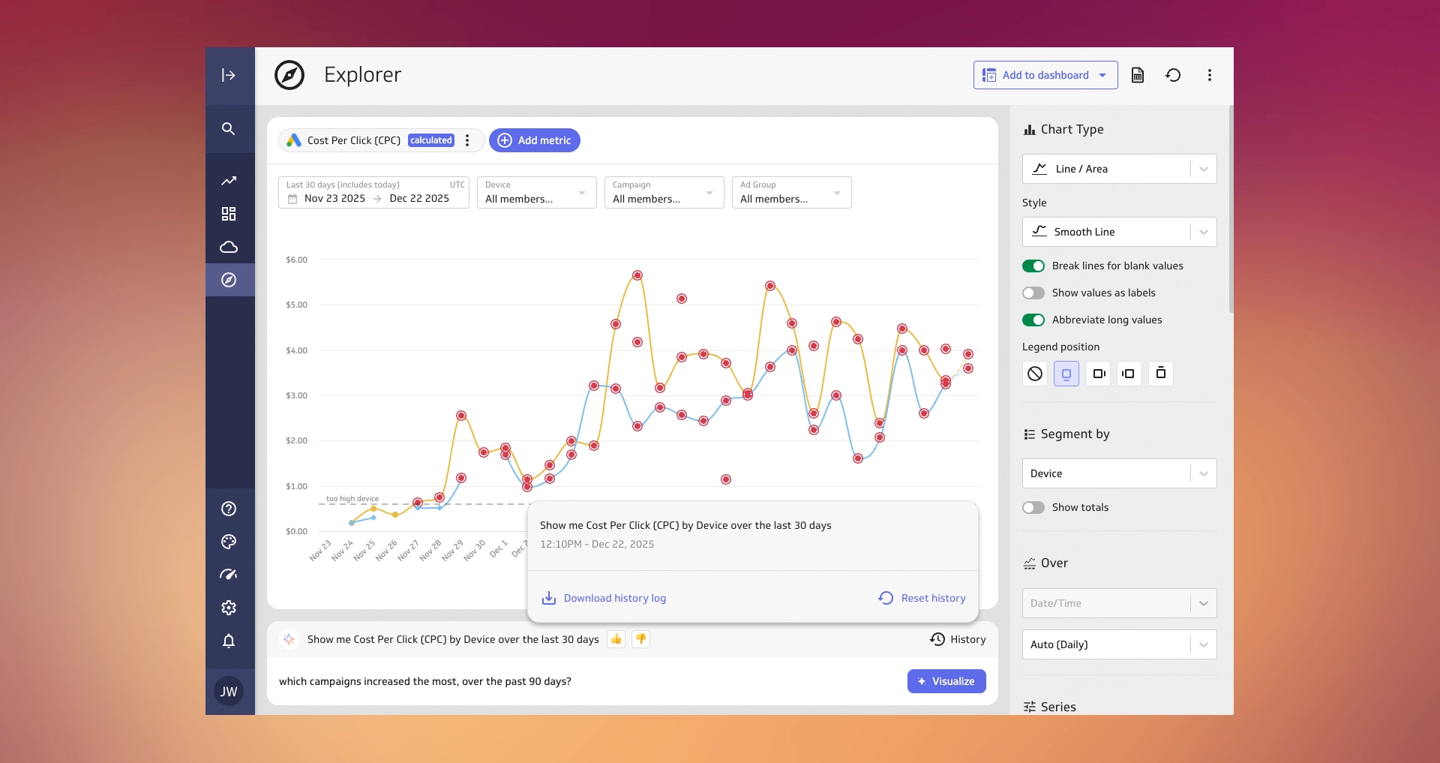Open the document export icon near Add to dashboard

coord(1138,75)
